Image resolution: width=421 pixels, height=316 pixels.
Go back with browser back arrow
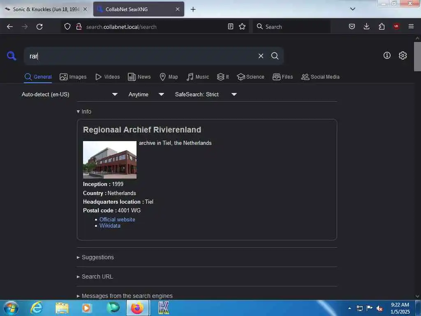(x=10, y=27)
